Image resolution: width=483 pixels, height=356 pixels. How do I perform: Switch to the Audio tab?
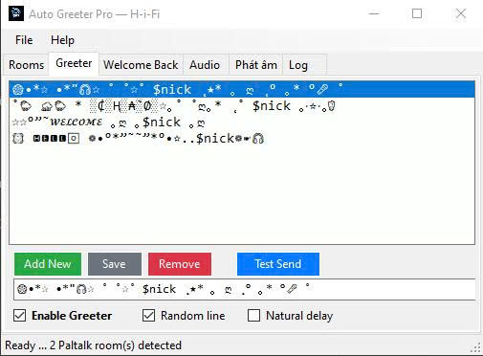(x=205, y=65)
